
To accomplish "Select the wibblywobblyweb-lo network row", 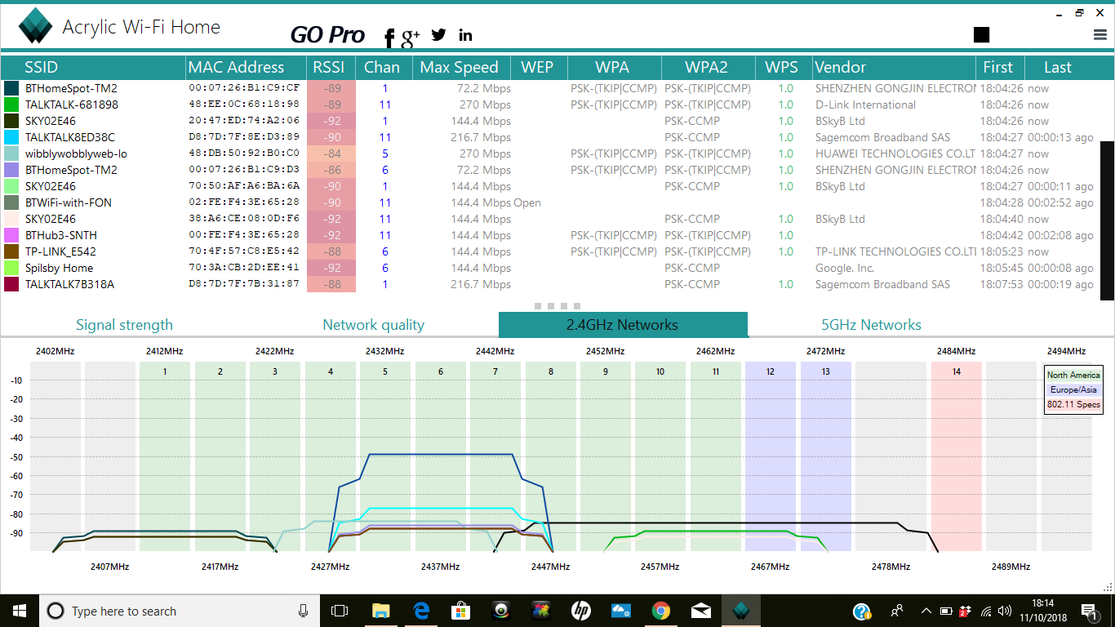I will pos(76,153).
